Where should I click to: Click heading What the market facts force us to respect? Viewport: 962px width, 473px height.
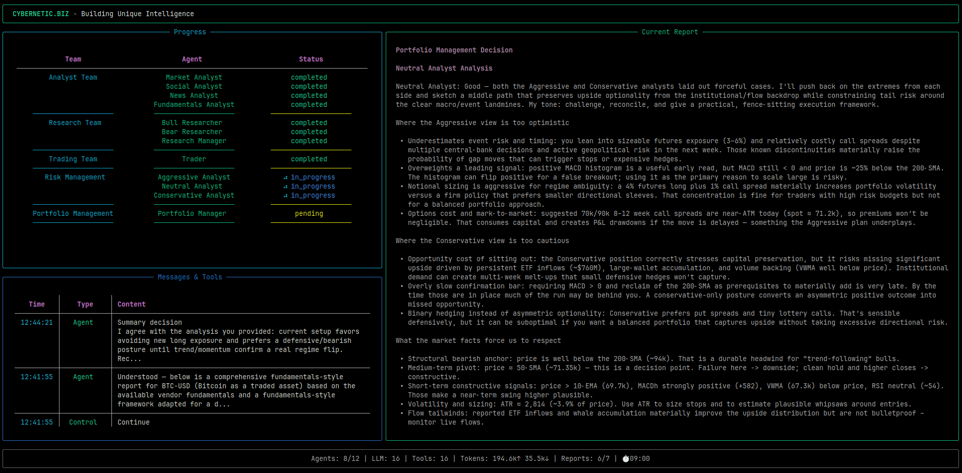pyautogui.click(x=478, y=341)
